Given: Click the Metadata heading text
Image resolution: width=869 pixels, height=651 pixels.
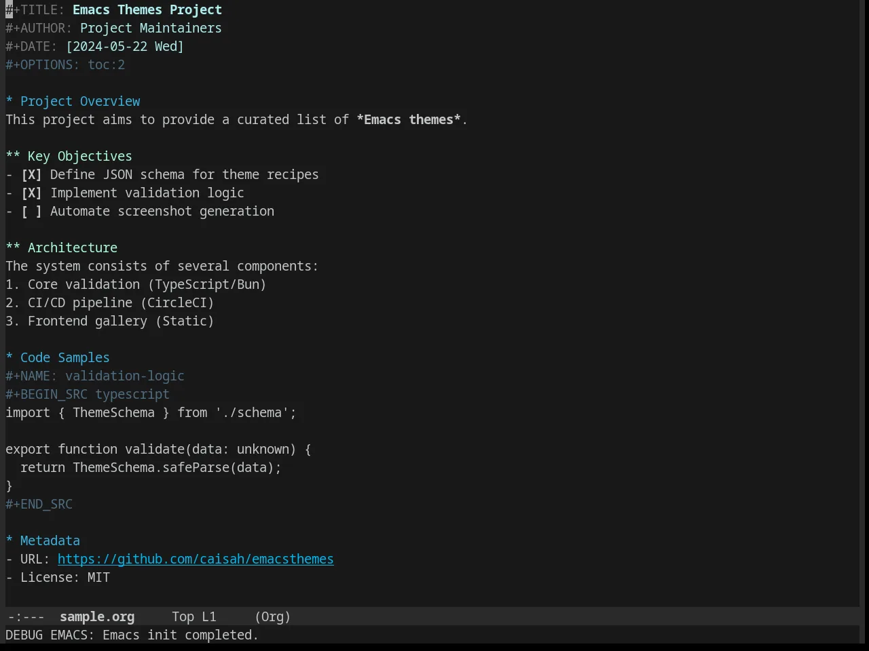Looking at the screenshot, I should 50,540.
